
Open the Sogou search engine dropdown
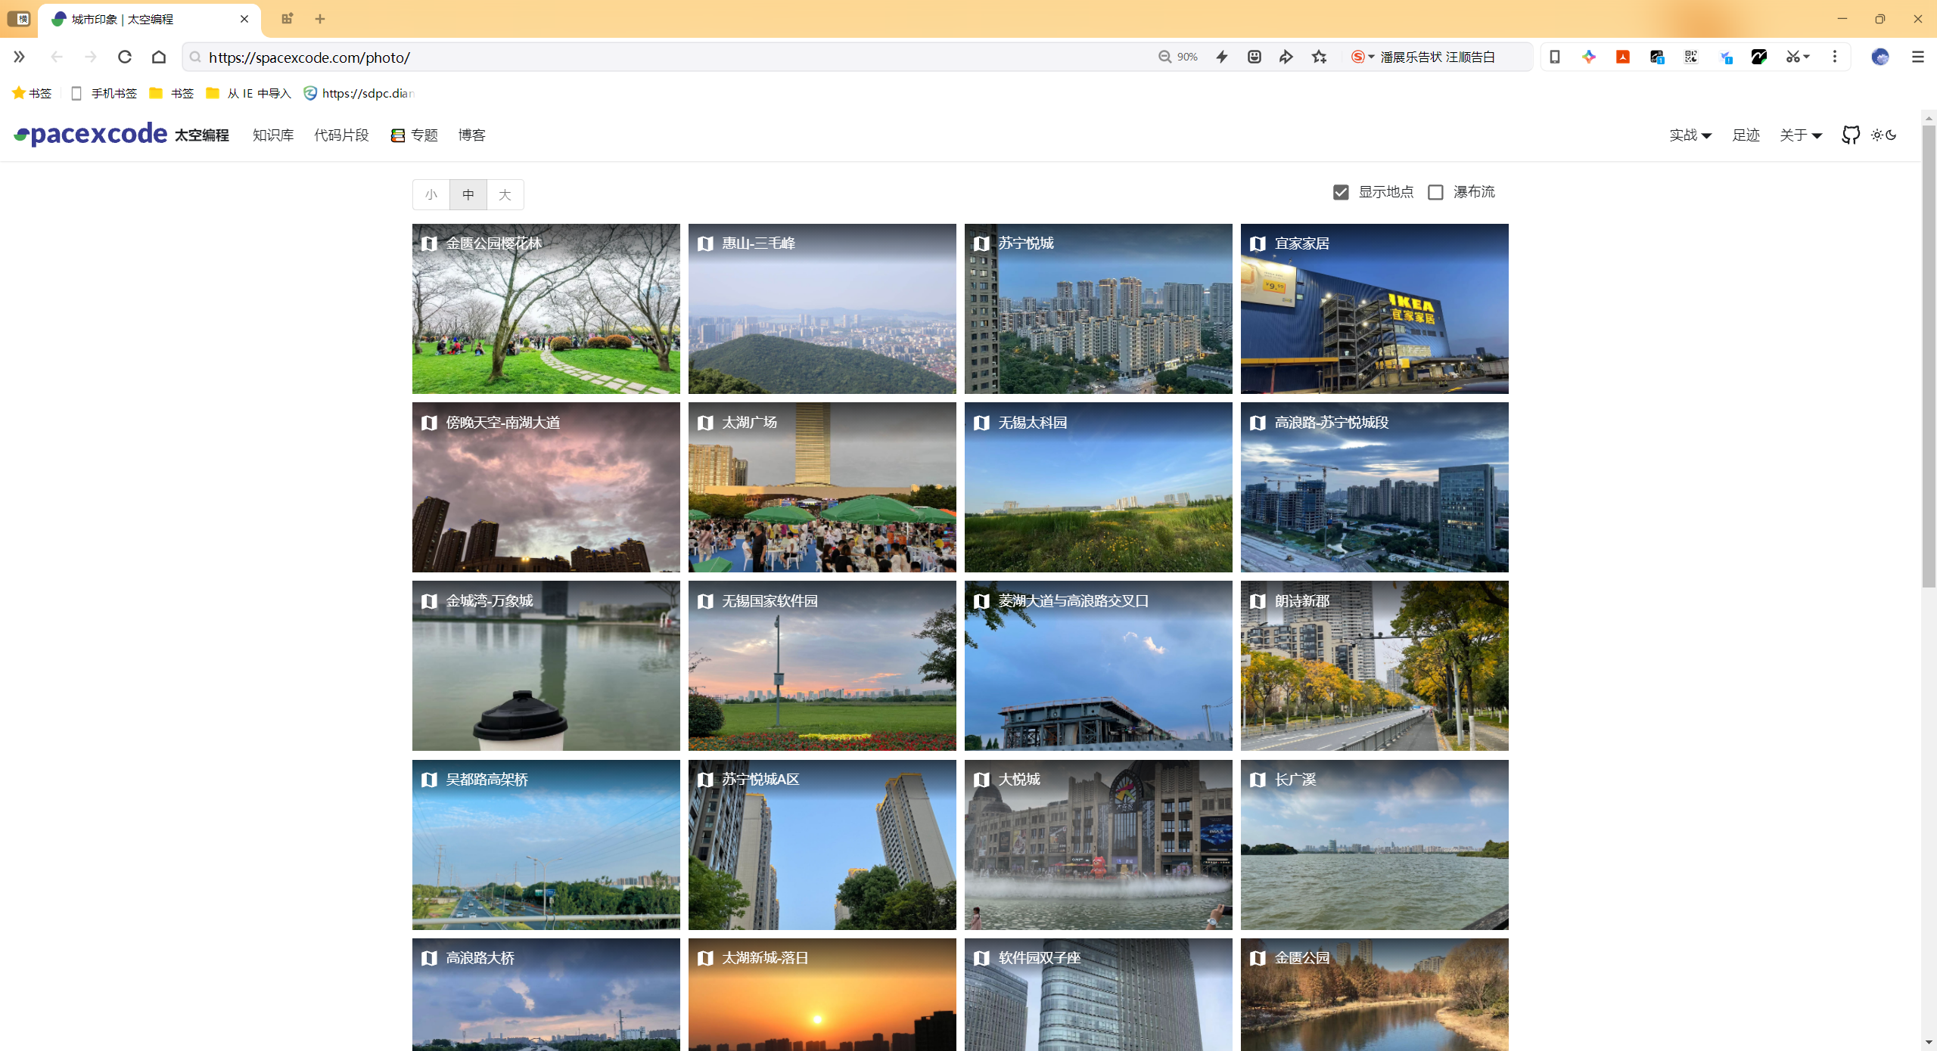1363,57
